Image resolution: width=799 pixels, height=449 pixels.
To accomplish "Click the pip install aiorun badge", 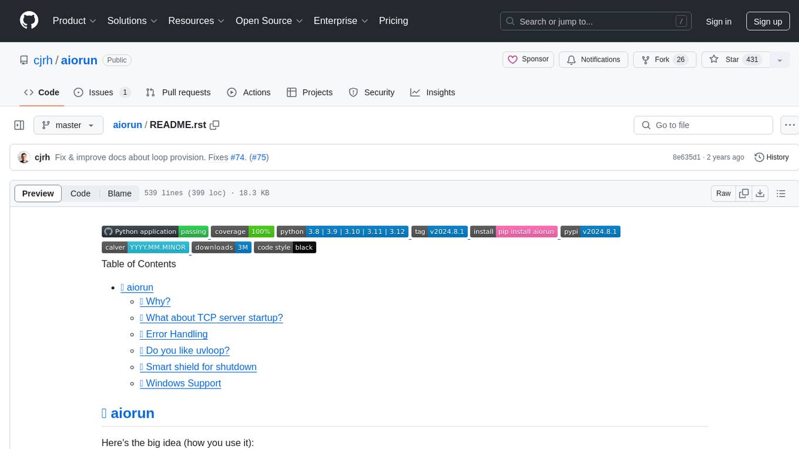I will (x=513, y=232).
